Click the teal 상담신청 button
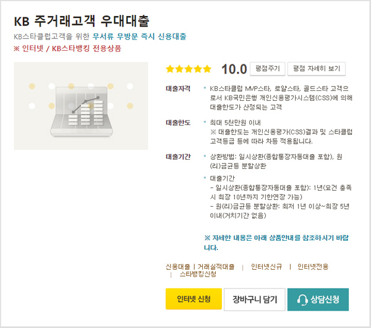The width and height of the screenshot is (371, 328). coord(318,300)
